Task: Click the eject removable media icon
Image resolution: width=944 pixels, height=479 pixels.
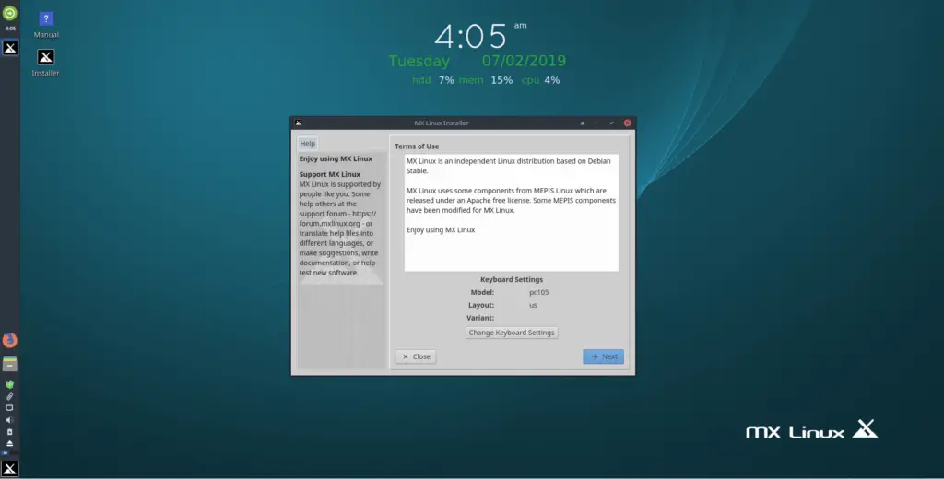Action: point(9,443)
